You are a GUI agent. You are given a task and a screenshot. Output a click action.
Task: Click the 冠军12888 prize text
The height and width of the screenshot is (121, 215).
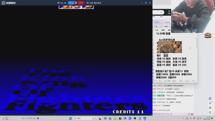tap(162, 74)
